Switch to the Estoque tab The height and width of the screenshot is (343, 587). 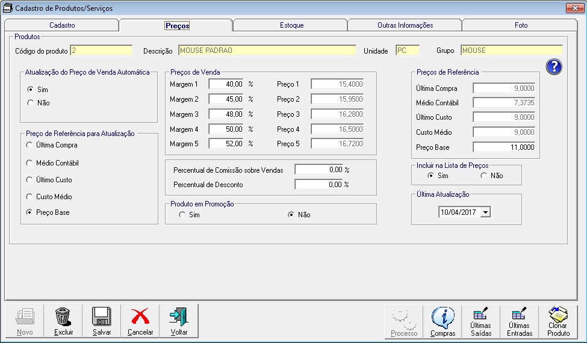pos(291,25)
